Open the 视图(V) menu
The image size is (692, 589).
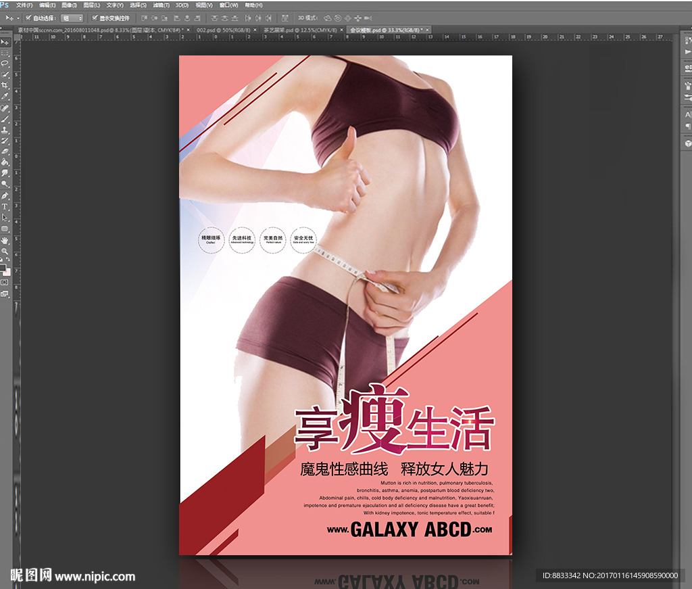204,5
